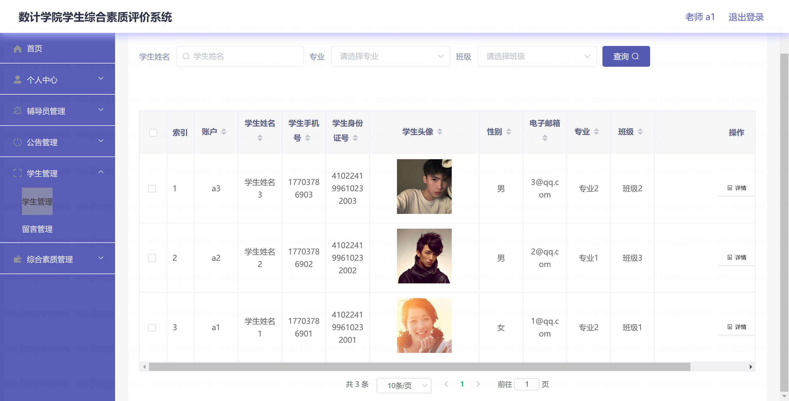
Task: Sort by 班级 column arrows
Action: point(640,132)
